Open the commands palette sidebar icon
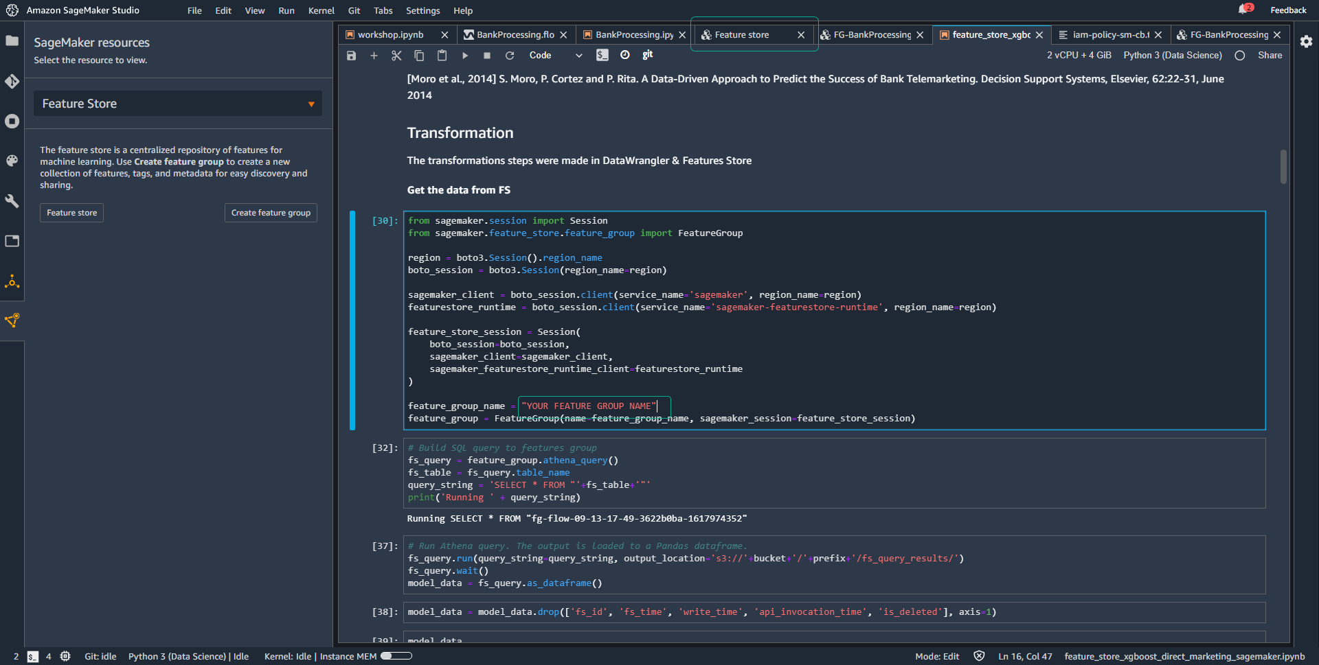The image size is (1319, 665). [12, 161]
